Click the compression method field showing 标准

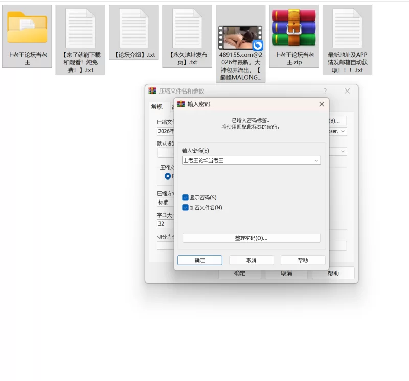166,202
